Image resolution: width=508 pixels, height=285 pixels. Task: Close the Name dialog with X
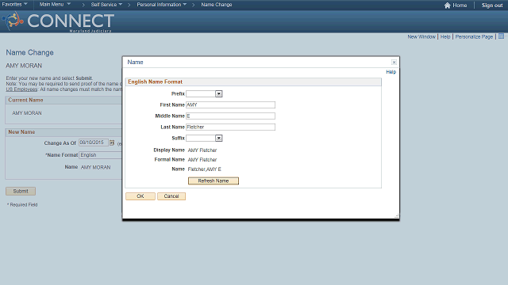pyautogui.click(x=394, y=62)
